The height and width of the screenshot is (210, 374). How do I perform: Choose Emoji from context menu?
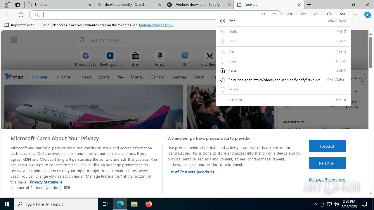pos(283,21)
